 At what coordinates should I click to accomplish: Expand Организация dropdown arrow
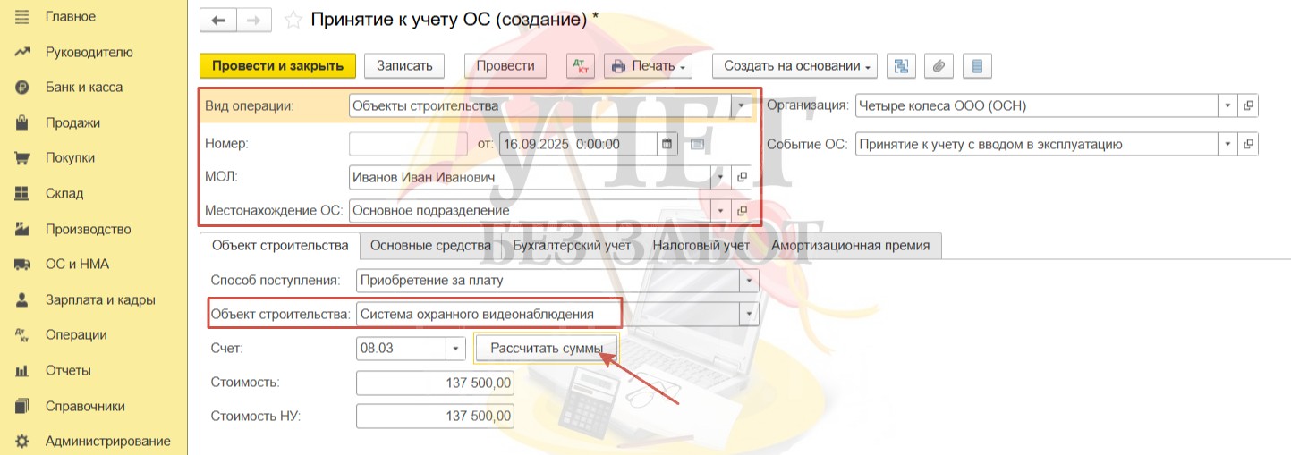(x=1229, y=105)
